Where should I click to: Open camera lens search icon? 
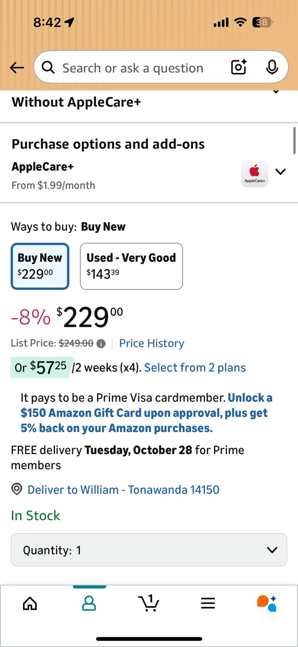pyautogui.click(x=239, y=67)
